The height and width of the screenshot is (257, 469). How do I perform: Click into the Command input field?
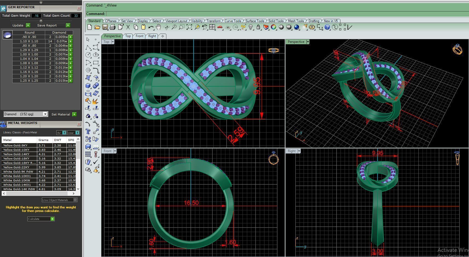[x=287, y=14]
